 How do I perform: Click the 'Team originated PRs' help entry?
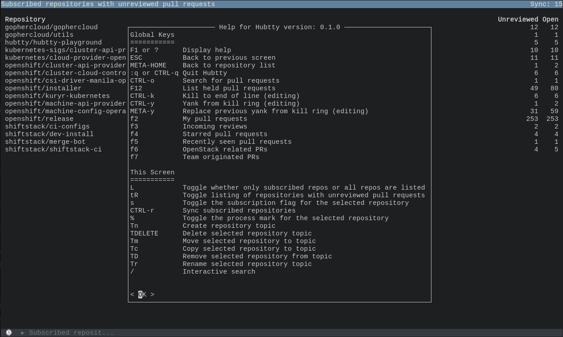(x=221, y=157)
